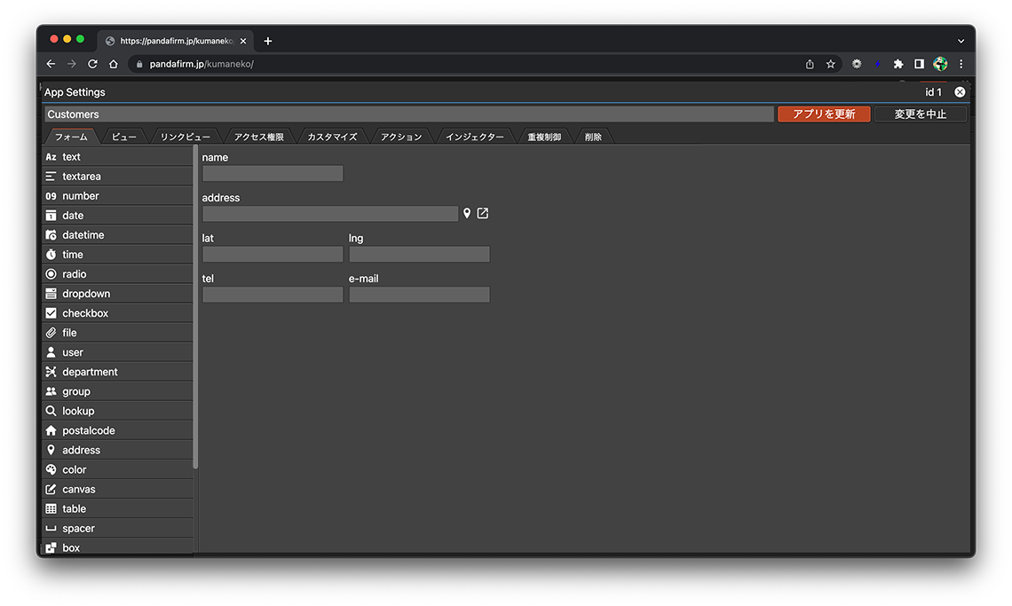1012x606 pixels.
Task: Select the file paperclip field type
Action: [x=51, y=333]
